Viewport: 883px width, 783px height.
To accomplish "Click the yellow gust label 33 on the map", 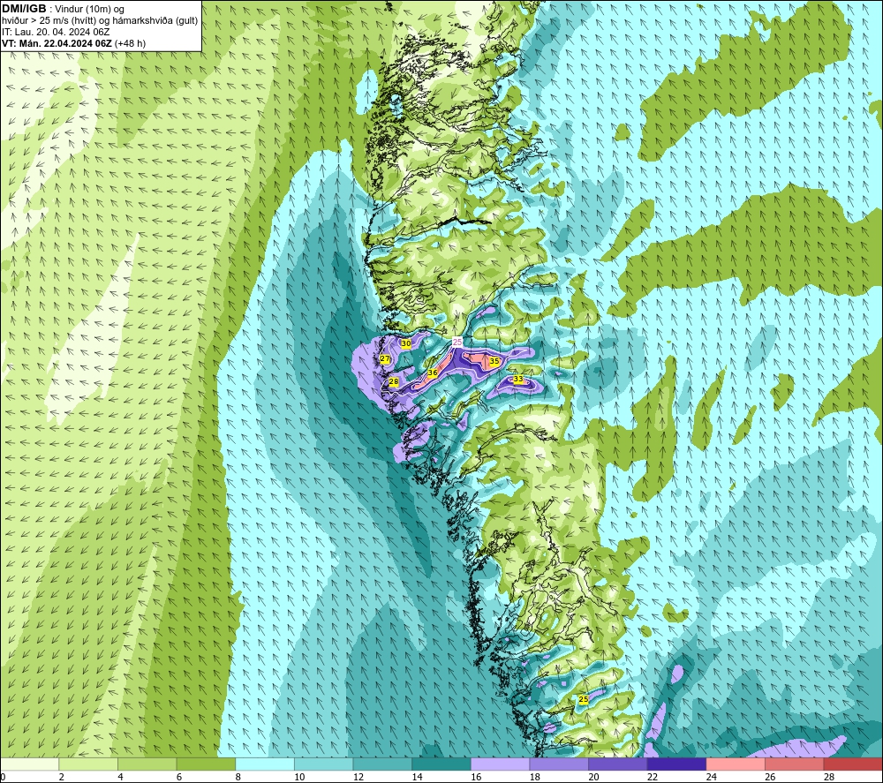I will pos(518,380).
